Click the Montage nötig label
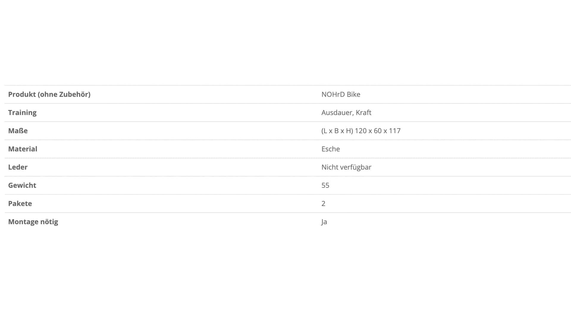The width and height of the screenshot is (571, 321). point(33,222)
